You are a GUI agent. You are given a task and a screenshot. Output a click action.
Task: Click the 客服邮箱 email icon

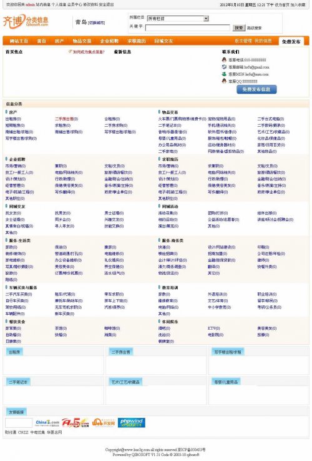(224, 67)
